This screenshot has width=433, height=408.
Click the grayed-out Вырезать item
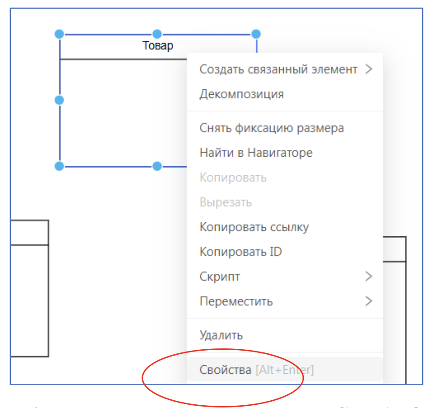tap(227, 202)
